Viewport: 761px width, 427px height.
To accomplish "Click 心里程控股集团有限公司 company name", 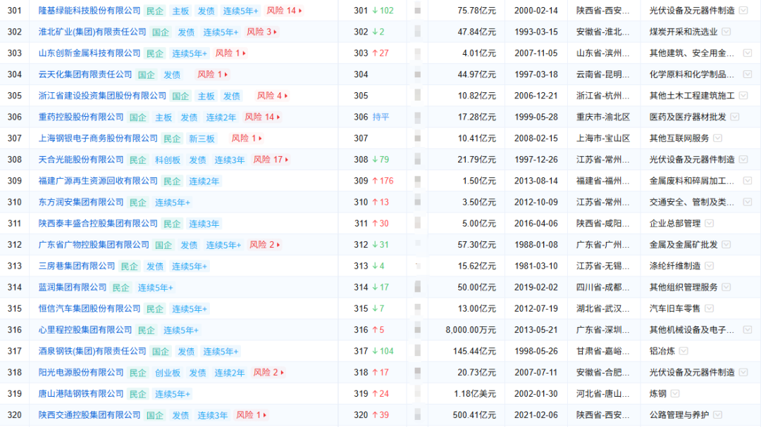I will tap(85, 330).
